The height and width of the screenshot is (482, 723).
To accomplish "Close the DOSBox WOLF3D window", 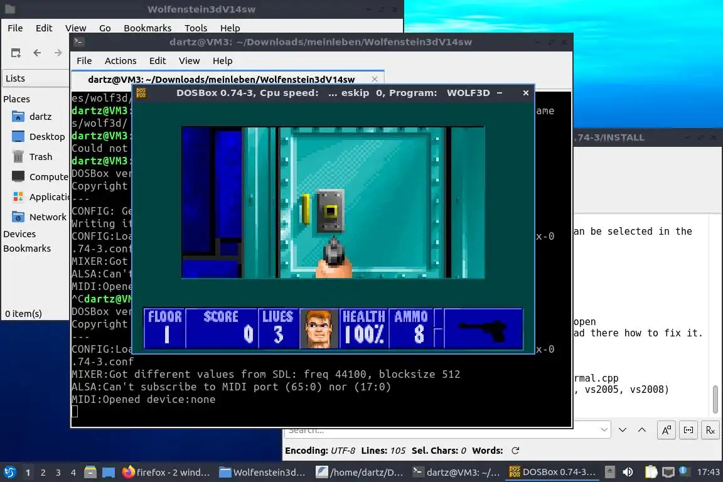I will [526, 93].
